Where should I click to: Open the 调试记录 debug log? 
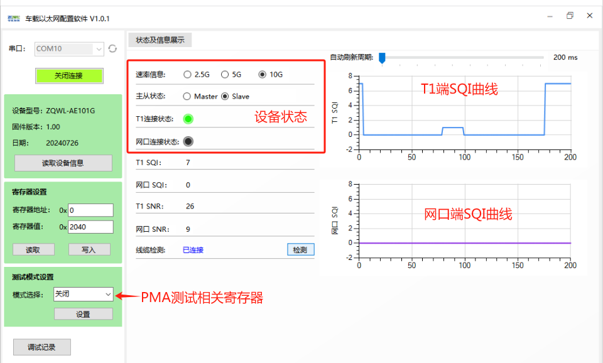point(41,347)
